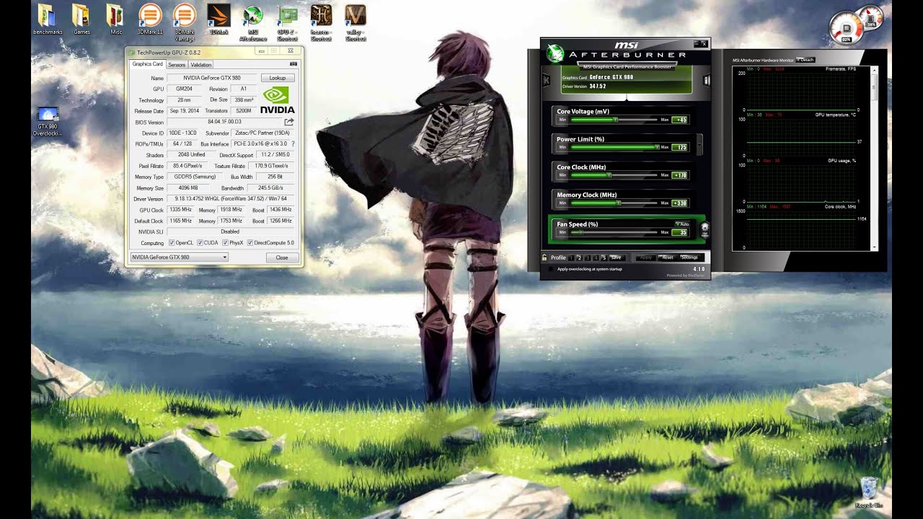
Task: Select Afterburner profile slot 5
Action: [604, 257]
